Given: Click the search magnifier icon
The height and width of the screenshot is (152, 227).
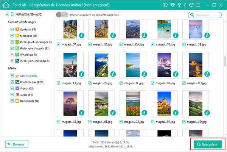Looking at the screenshot, I should (x=192, y=15).
